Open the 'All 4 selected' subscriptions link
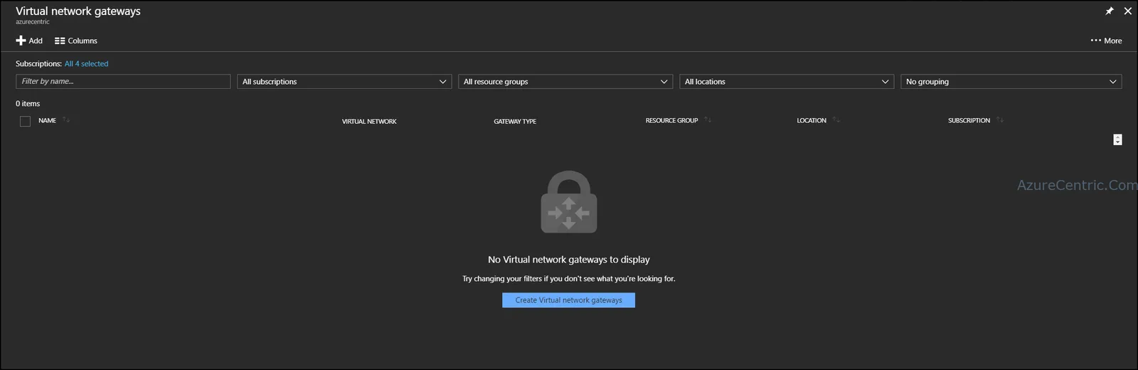Screen dimensions: 1138x370 [x=86, y=63]
